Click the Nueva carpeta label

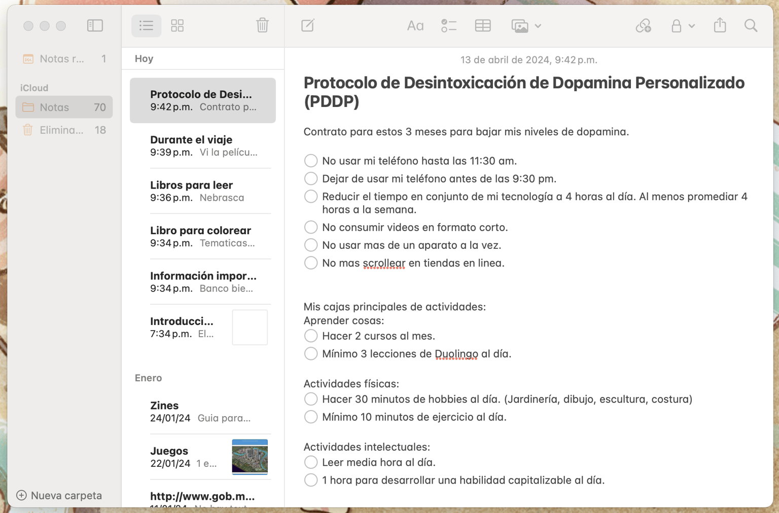coord(66,495)
